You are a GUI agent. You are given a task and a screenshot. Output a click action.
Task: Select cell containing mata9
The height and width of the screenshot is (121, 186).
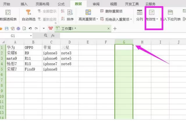[15, 58]
